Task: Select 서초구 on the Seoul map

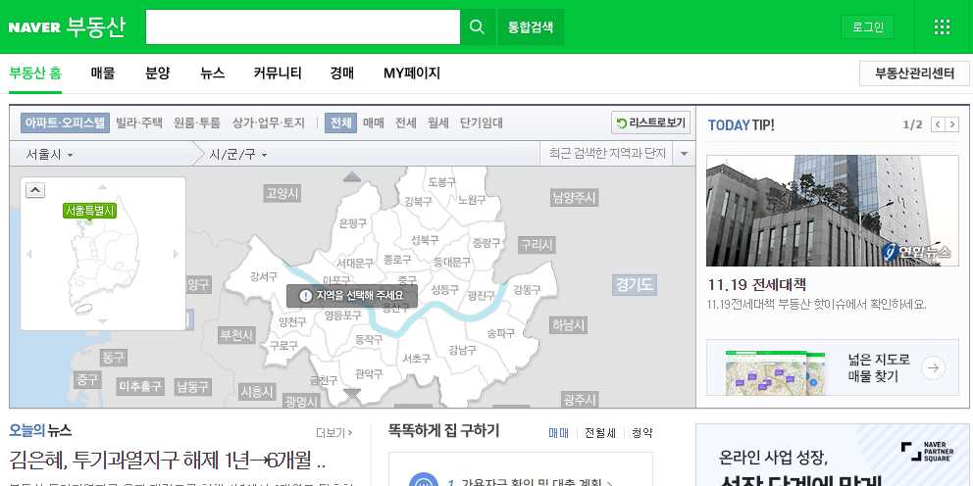Action: [x=417, y=359]
